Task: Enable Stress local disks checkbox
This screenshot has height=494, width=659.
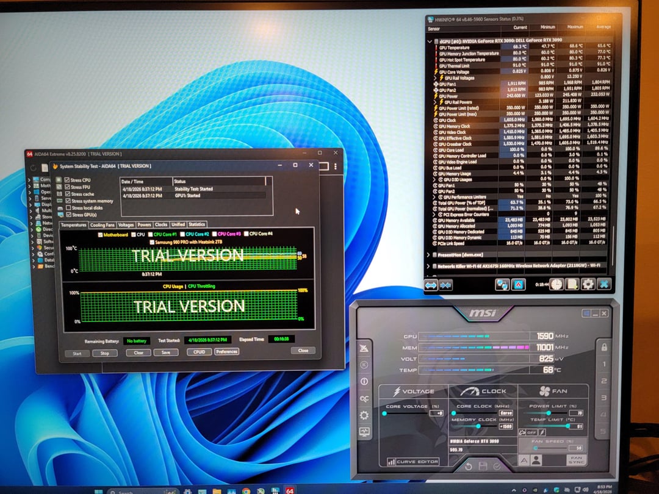Action: pyautogui.click(x=68, y=208)
